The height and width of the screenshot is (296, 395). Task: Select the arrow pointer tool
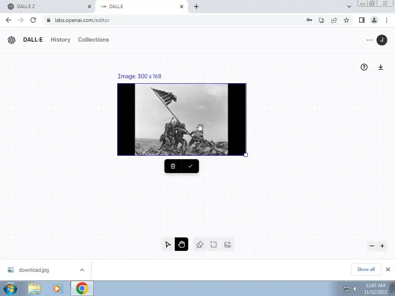pos(168,244)
